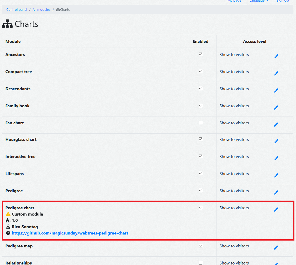Uncheck Interactive tree enabled checkbox

[x=201, y=156]
